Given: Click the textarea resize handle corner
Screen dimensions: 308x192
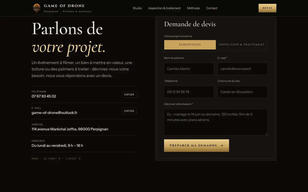Looking at the screenshot, I should click(x=266, y=134).
